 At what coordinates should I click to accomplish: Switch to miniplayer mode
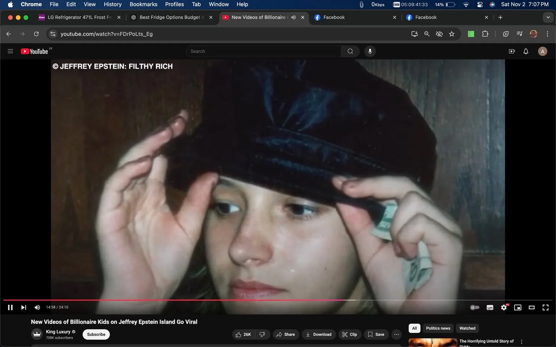pos(518,307)
